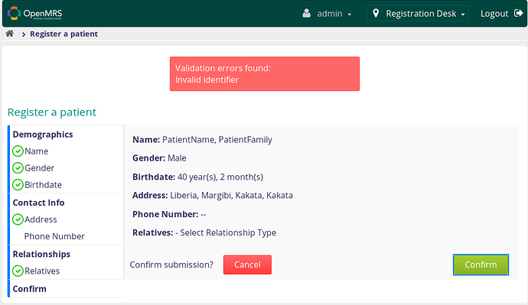Viewport: 528px width, 305px height.
Task: Click the location pin icon
Action: (376, 13)
